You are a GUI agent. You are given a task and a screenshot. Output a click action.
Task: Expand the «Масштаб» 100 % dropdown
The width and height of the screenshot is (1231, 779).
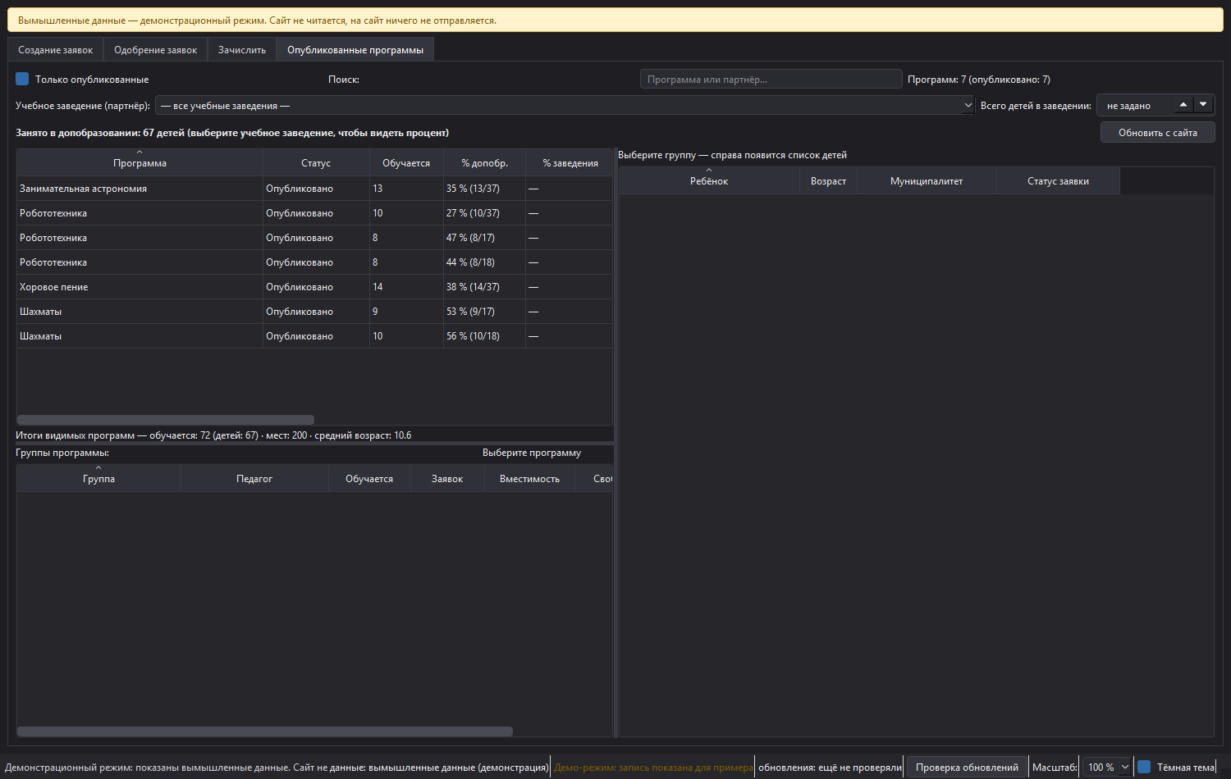(1107, 768)
